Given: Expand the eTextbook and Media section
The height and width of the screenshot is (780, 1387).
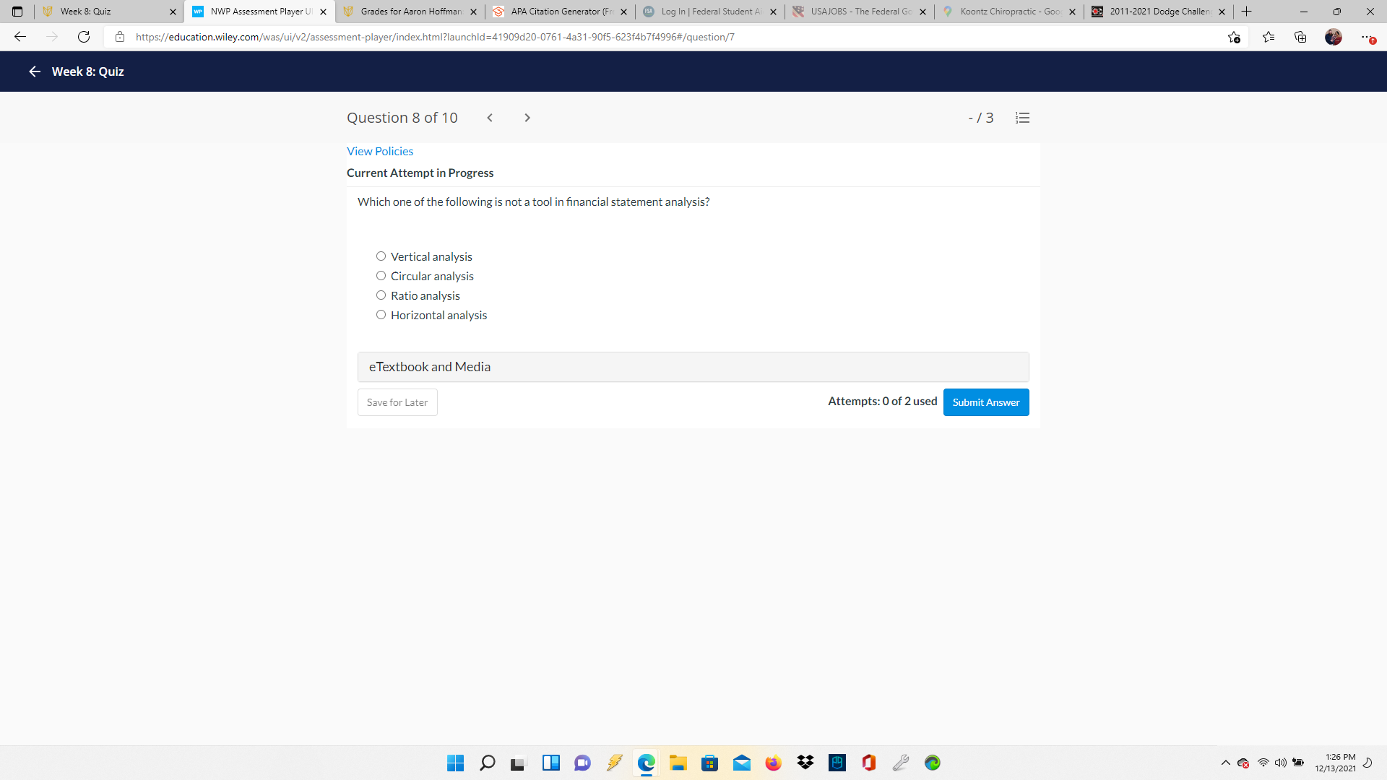Looking at the screenshot, I should [693, 367].
